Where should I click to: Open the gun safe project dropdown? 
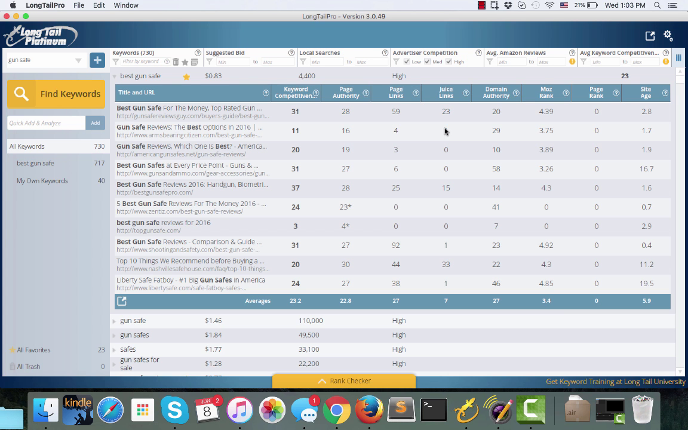[78, 60]
